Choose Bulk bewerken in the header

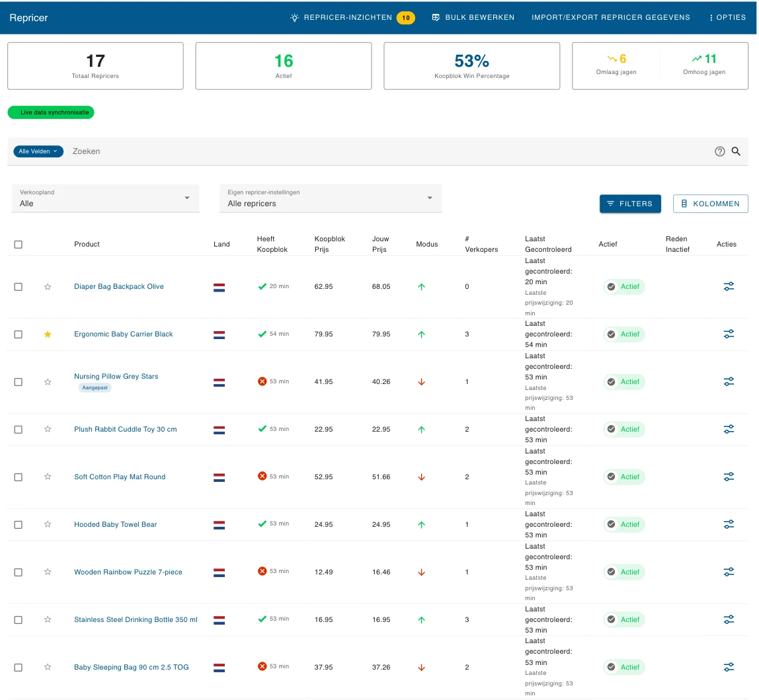[x=473, y=17]
